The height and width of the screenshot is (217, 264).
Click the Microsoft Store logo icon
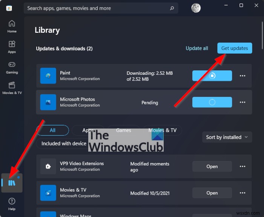point(9,8)
